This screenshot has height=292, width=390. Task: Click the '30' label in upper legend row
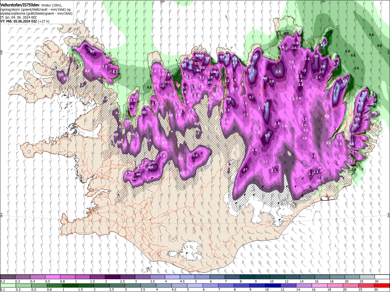376,281
